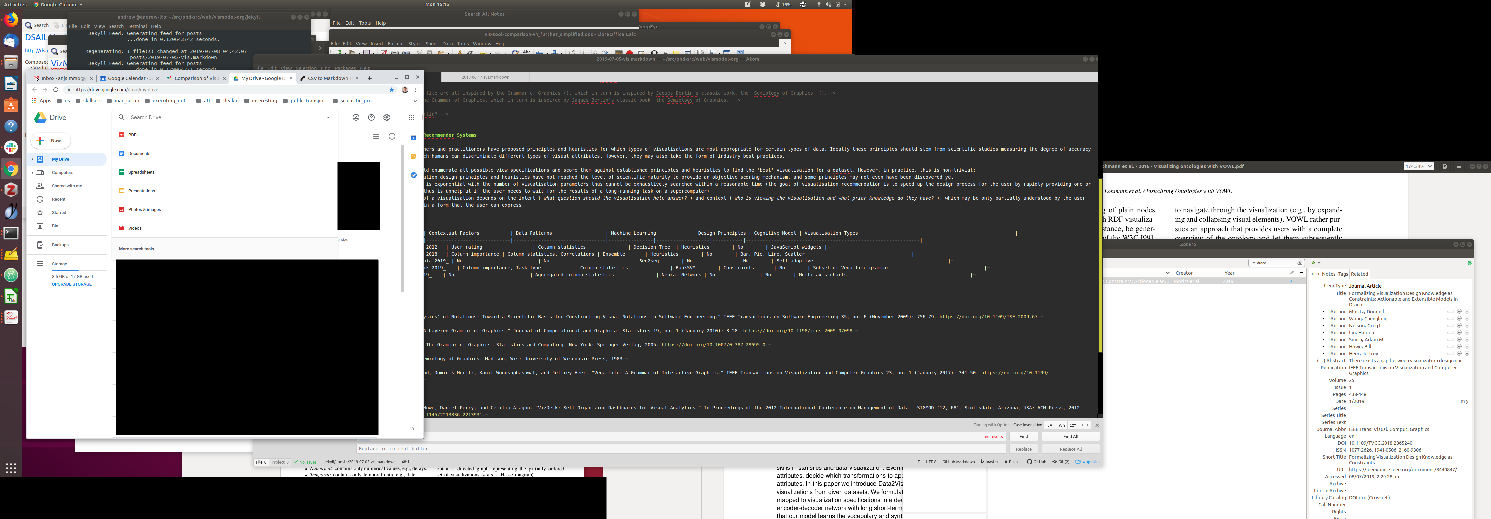Click the Drive help question mark icon
Image resolution: width=1491 pixels, height=519 pixels.
pyautogui.click(x=372, y=117)
